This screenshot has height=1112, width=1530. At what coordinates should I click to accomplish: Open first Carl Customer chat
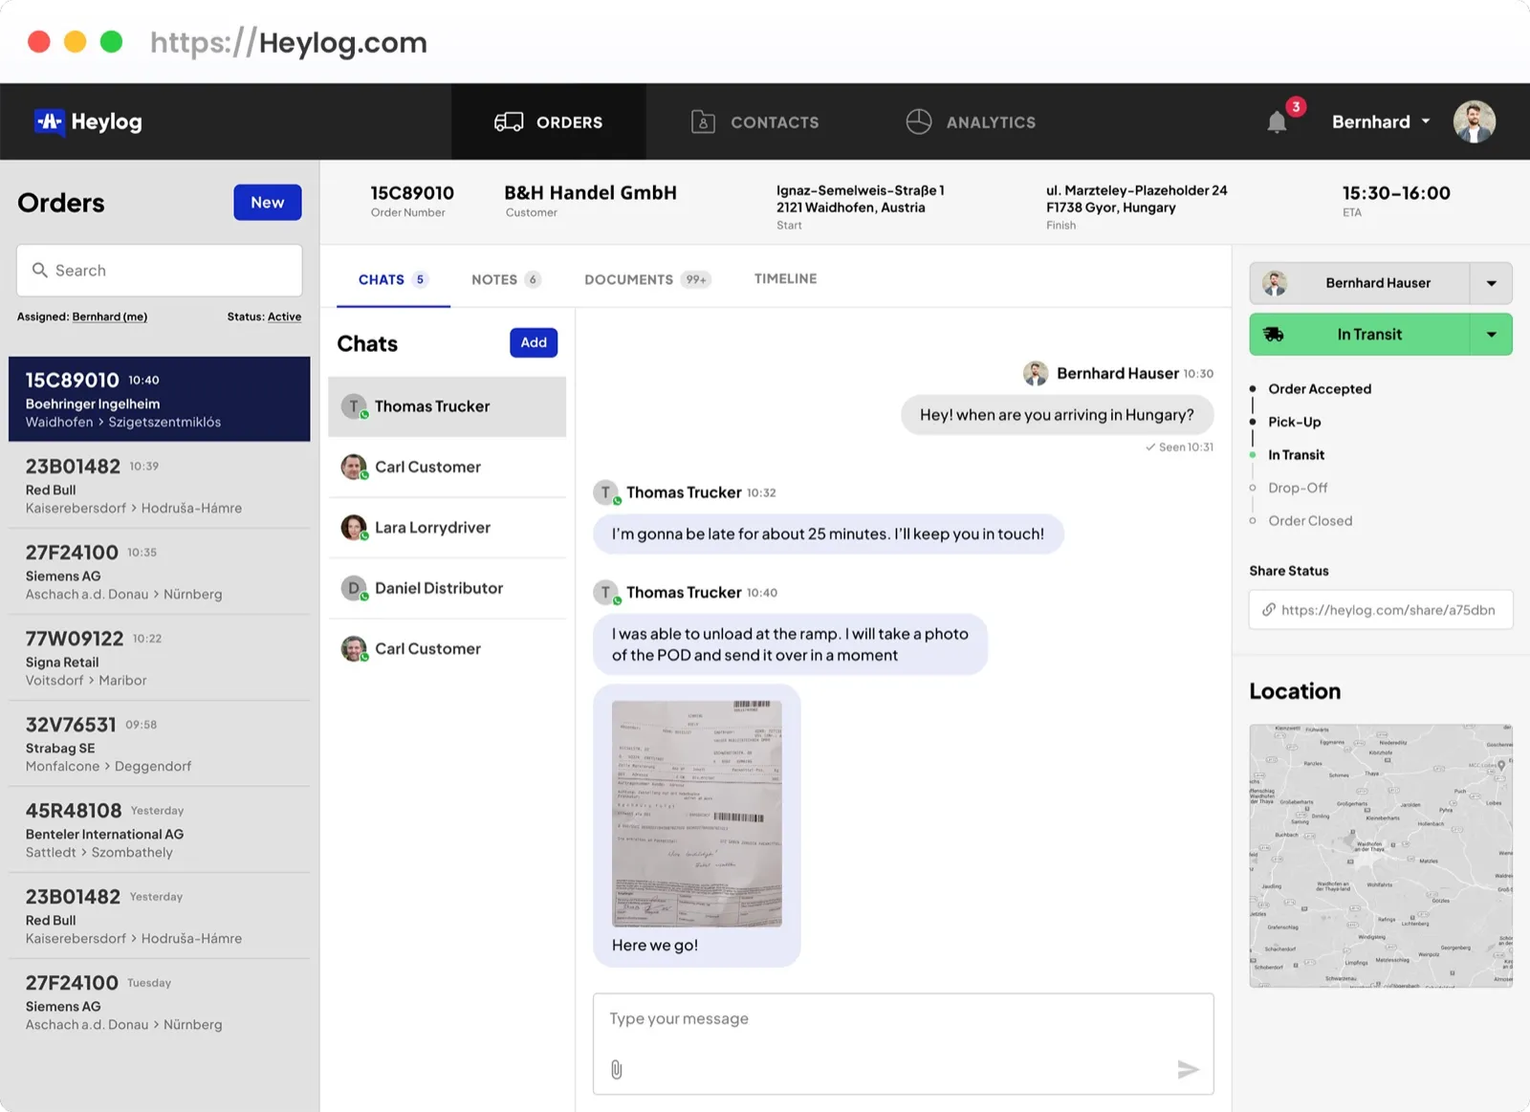click(448, 467)
